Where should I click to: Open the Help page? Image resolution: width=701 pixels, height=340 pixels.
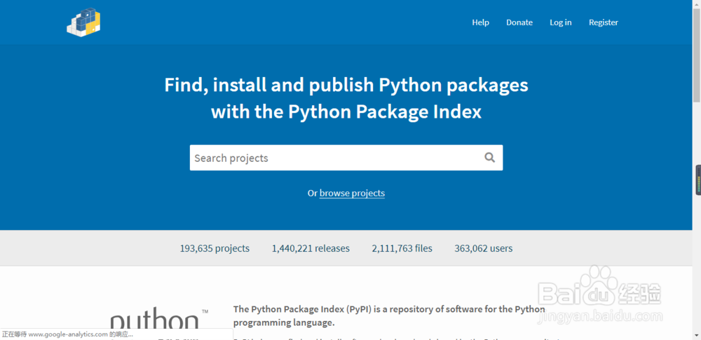pyautogui.click(x=481, y=22)
